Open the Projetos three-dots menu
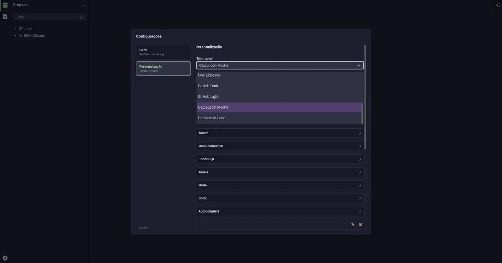This screenshot has width=502, height=263. click(x=83, y=5)
